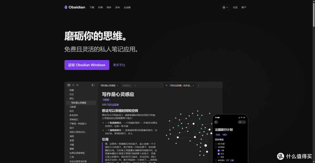Add new tab in graph pane
This screenshot has height=163, width=315.
tap(199, 85)
